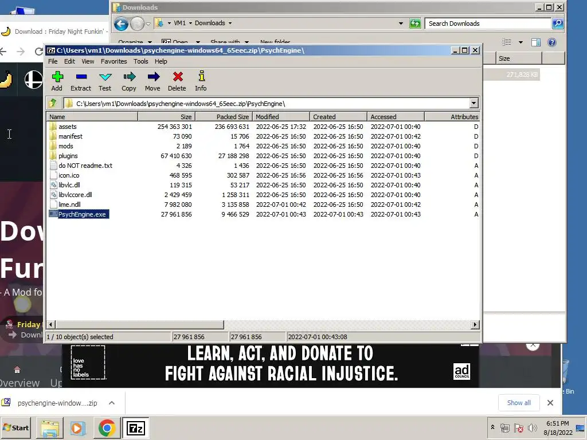Screen dimensions: 587x440
Task: Open the Edit menu
Action: point(69,61)
